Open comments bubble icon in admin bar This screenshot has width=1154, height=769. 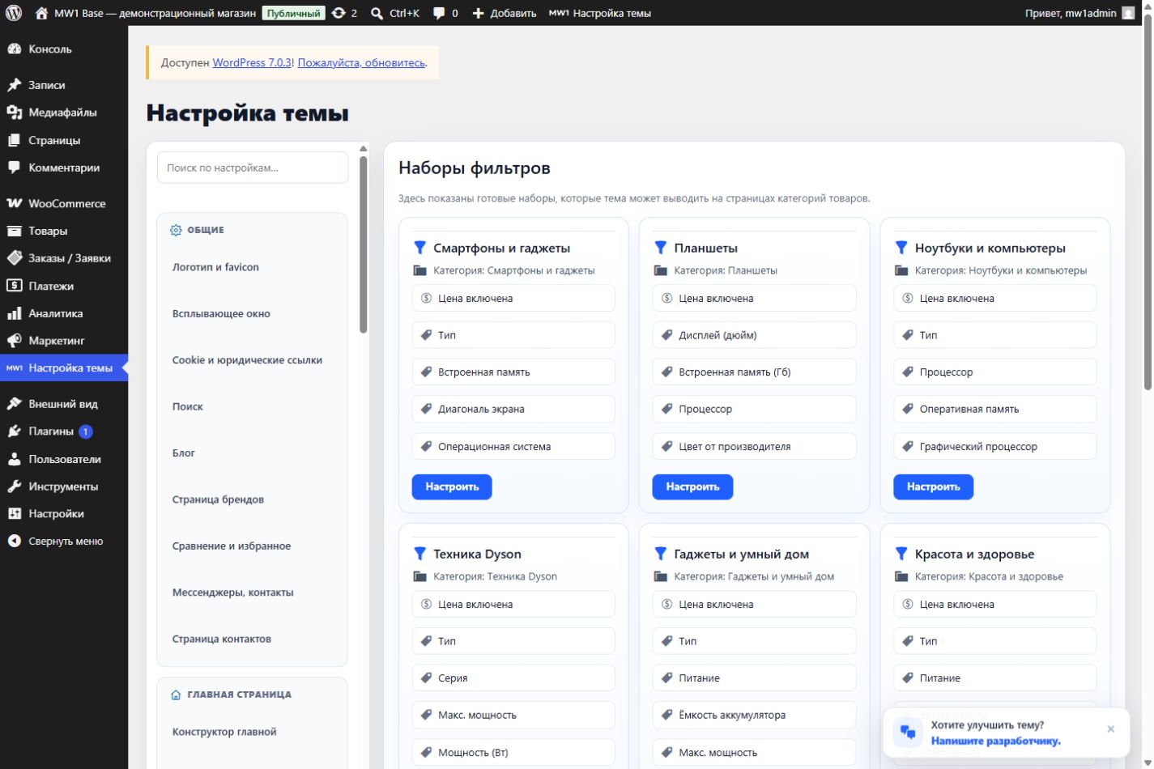[x=439, y=13]
